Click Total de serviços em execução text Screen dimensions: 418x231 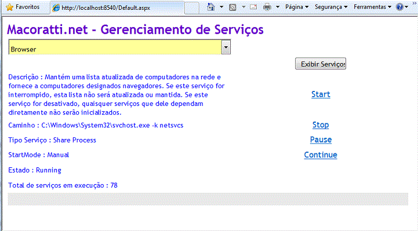(63, 185)
